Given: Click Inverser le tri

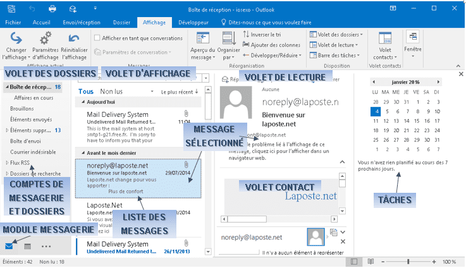Looking at the screenshot, I should (262, 35).
